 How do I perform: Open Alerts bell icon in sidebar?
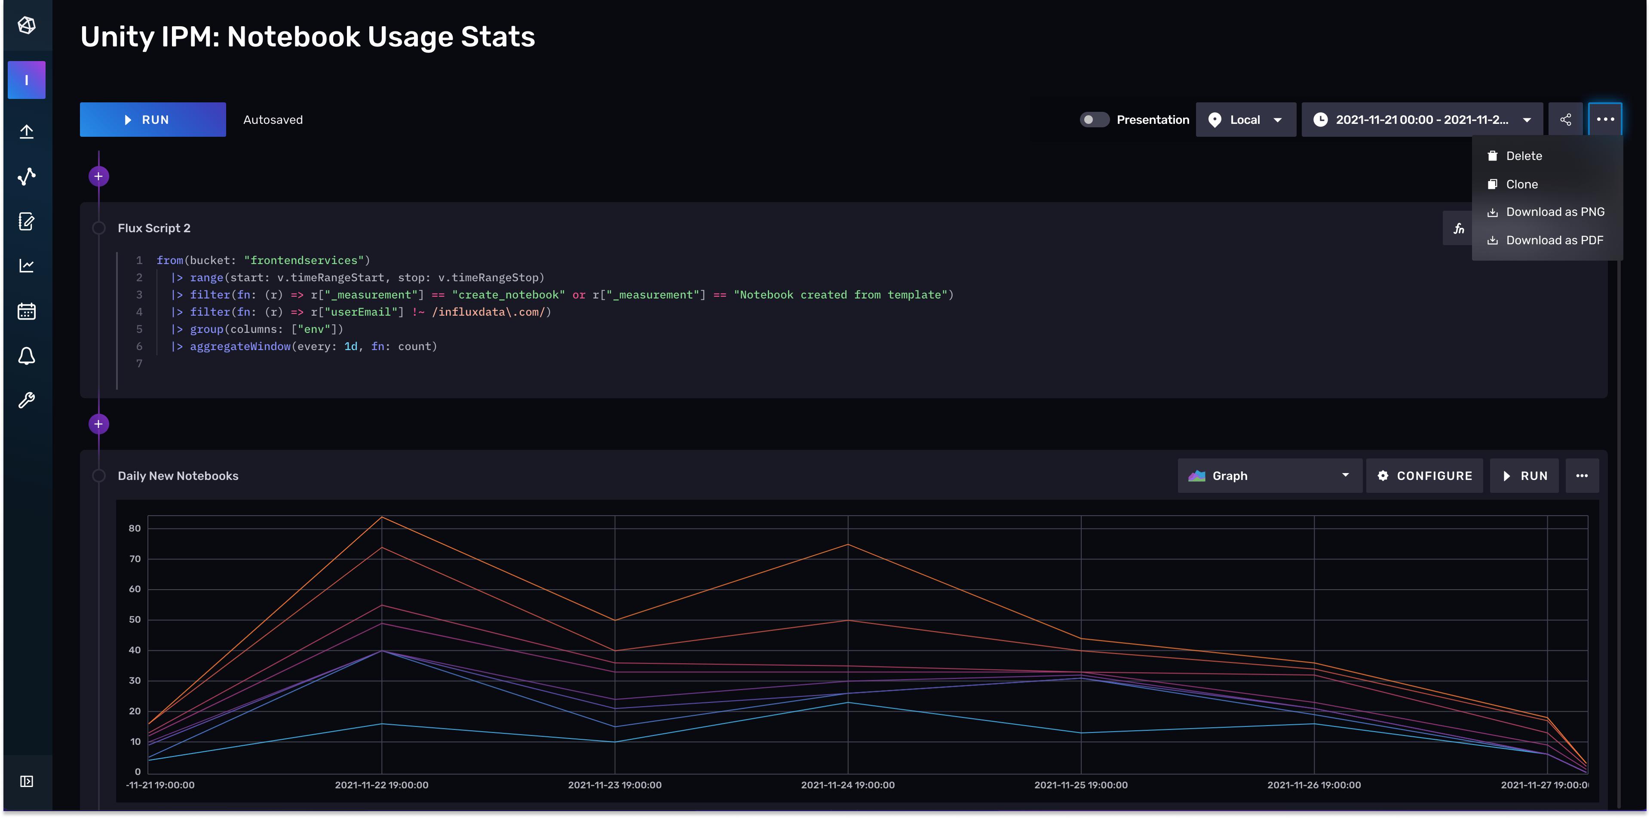26,356
